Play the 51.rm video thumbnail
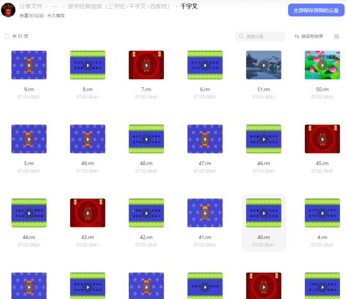 [x=264, y=65]
